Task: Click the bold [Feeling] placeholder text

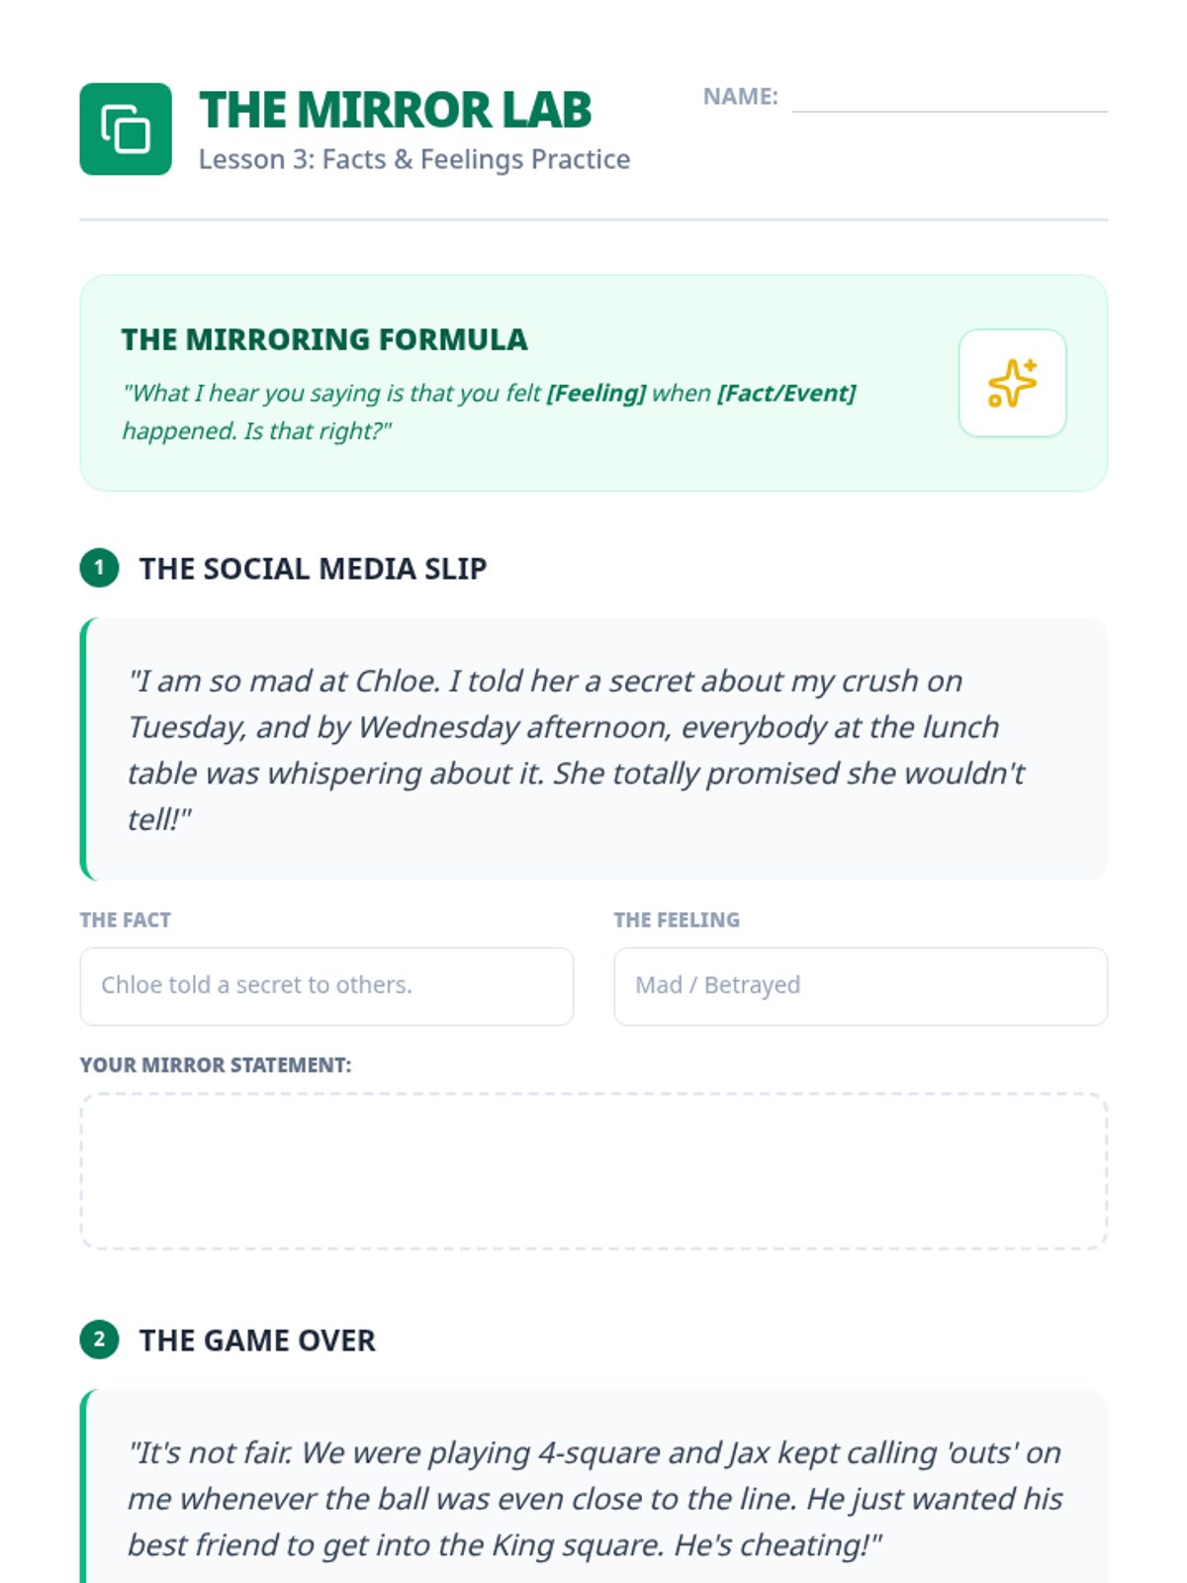Action: (x=596, y=393)
